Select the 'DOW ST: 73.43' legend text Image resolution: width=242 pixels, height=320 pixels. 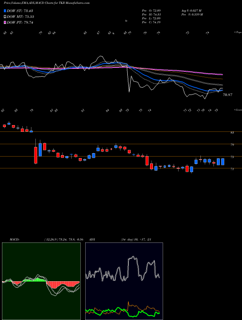click(20, 11)
